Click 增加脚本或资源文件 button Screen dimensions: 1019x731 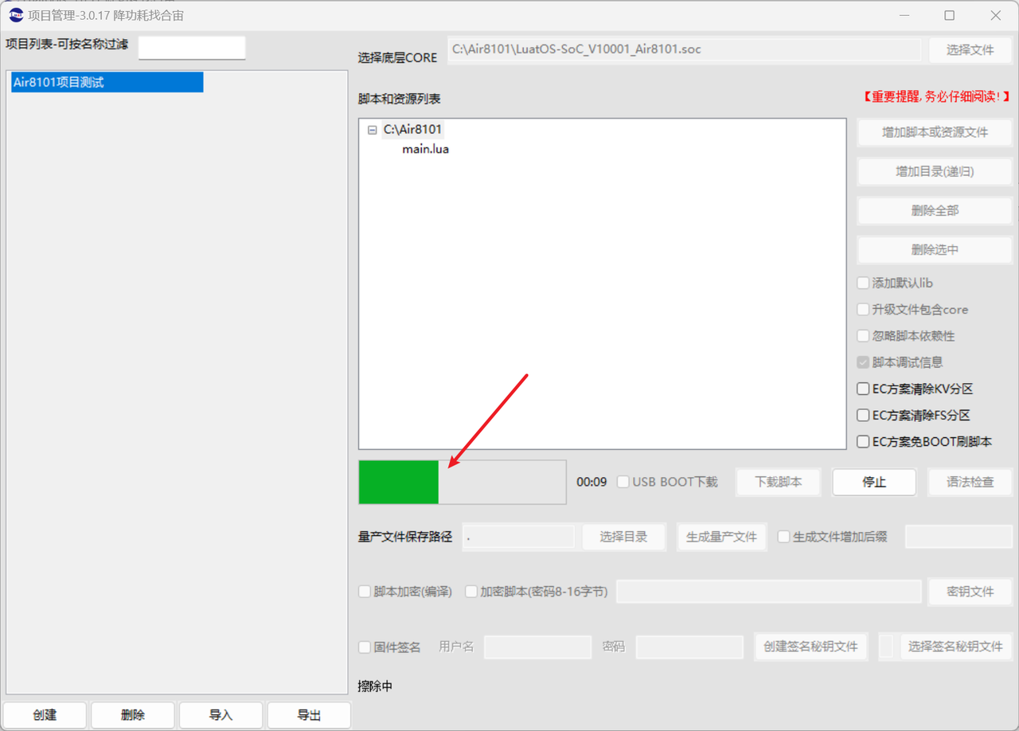(935, 132)
